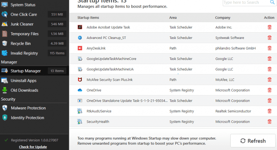Viewport: 277px width, 150px height.
Task: Delete the Adobe Acrobat Update Task entry
Action: click(269, 27)
